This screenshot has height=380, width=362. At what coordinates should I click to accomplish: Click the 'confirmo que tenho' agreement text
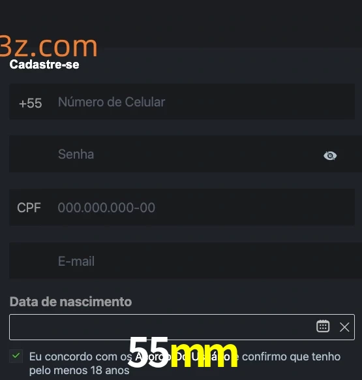pyautogui.click(x=292, y=356)
